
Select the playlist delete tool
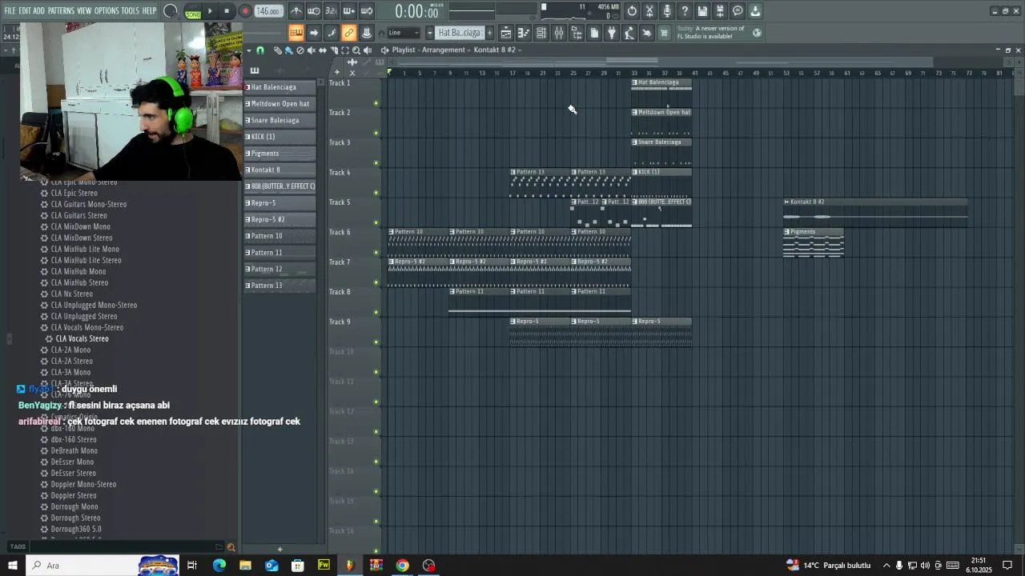tap(300, 50)
